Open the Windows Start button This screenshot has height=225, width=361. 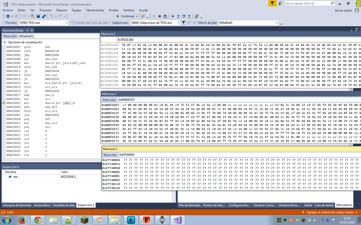(7, 220)
